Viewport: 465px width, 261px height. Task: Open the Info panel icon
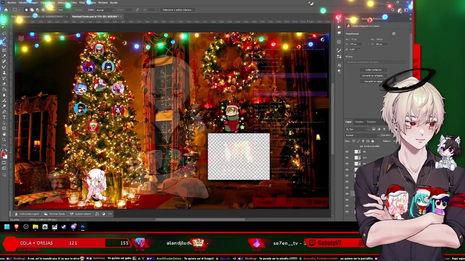(339, 42)
